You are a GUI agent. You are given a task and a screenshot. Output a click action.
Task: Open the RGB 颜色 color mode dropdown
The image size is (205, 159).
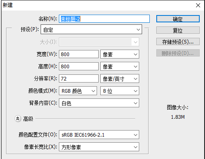pyautogui.click(x=78, y=91)
